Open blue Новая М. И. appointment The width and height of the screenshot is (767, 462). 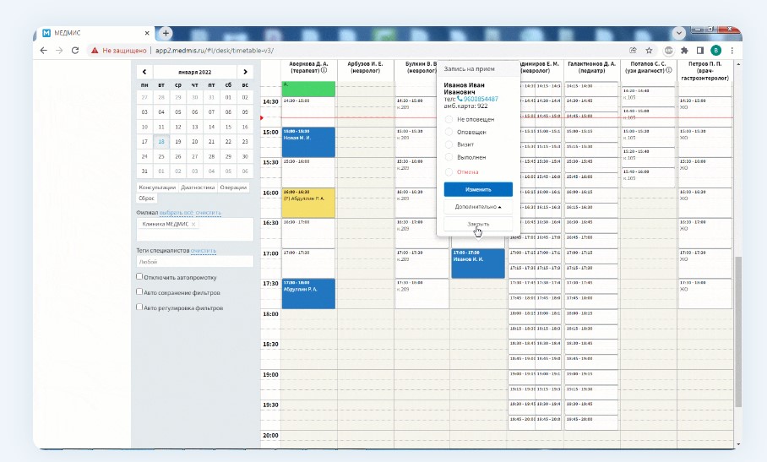point(308,142)
